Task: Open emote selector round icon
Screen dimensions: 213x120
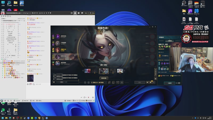Action: click(x=122, y=82)
